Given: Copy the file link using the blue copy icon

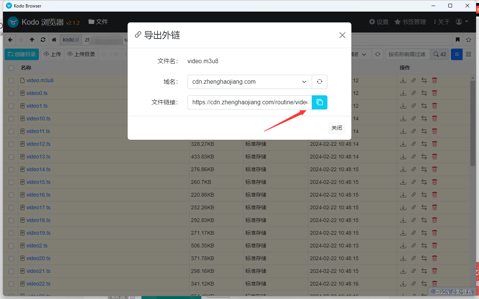Looking at the screenshot, I should (320, 102).
